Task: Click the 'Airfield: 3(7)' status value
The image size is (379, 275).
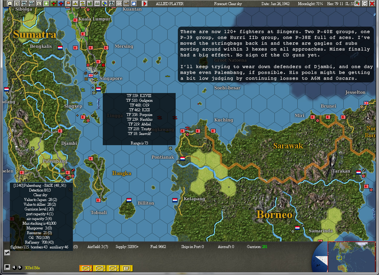Action: coord(98,247)
